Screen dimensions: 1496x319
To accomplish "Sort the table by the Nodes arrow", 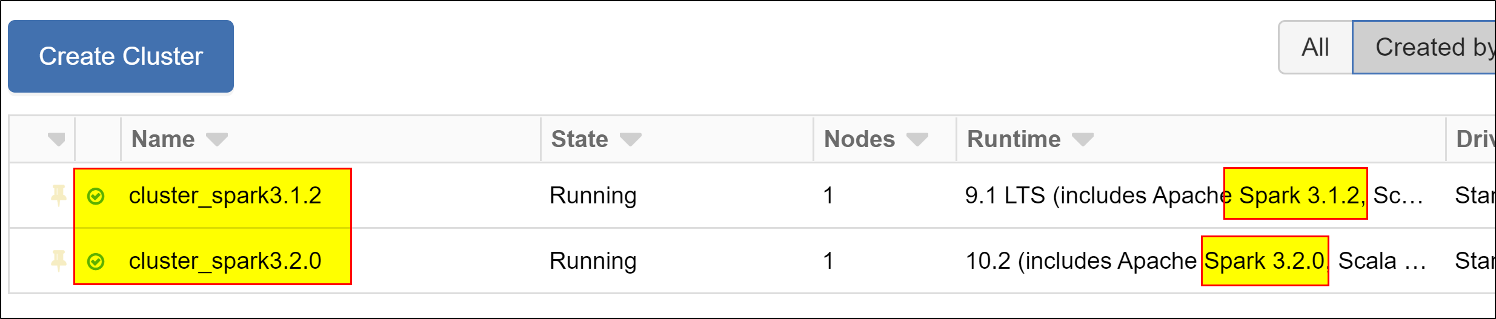I will [917, 139].
